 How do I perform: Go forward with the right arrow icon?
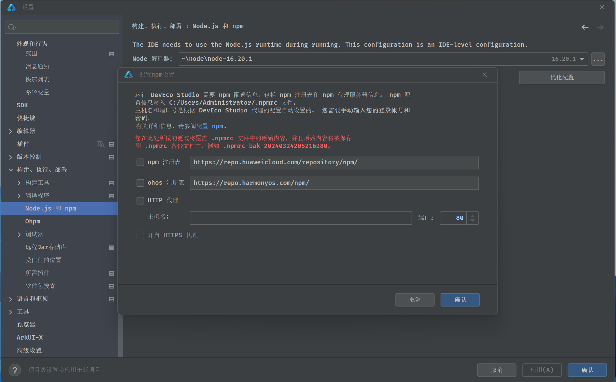600,27
